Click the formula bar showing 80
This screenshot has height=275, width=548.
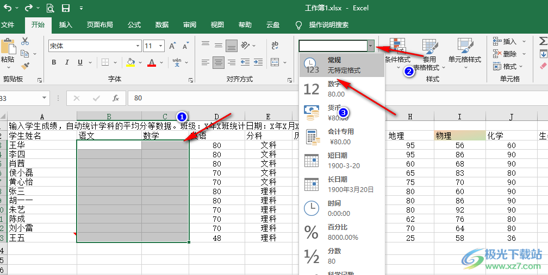point(338,98)
